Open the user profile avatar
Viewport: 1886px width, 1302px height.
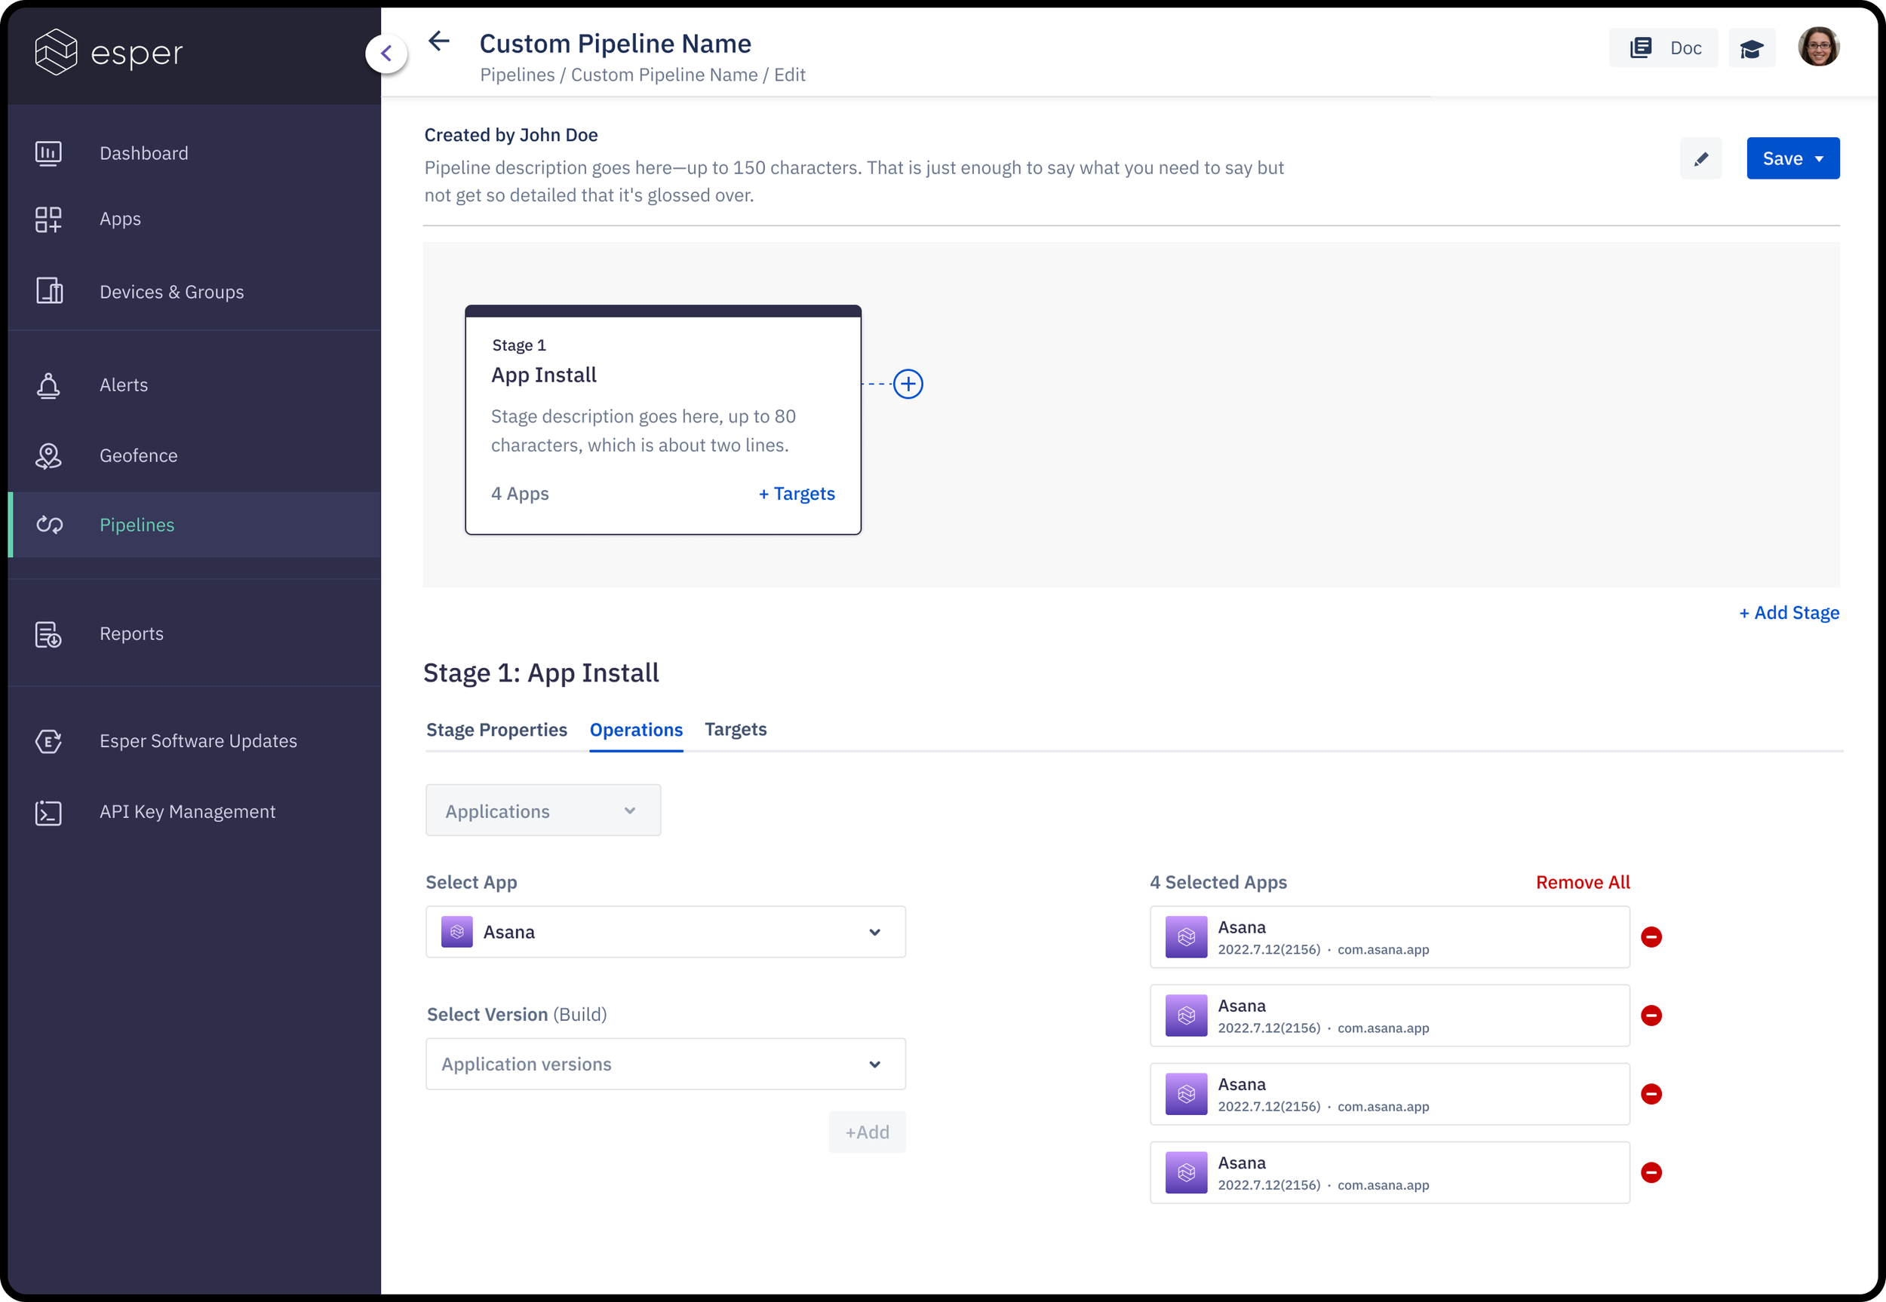tap(1817, 47)
